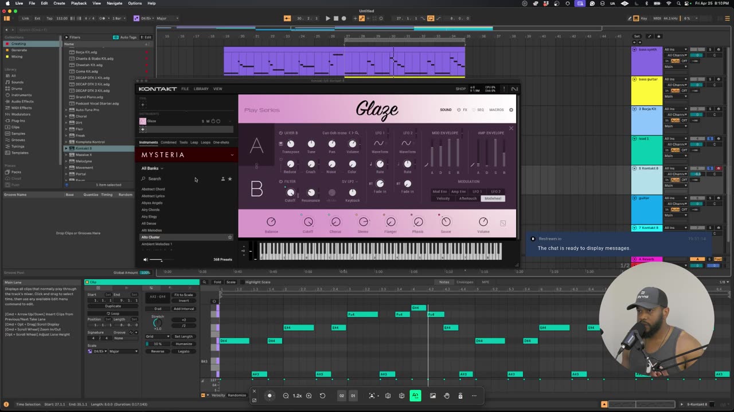Favorite the Alto Cluster preset star
This screenshot has width=734, height=412.
[230, 237]
